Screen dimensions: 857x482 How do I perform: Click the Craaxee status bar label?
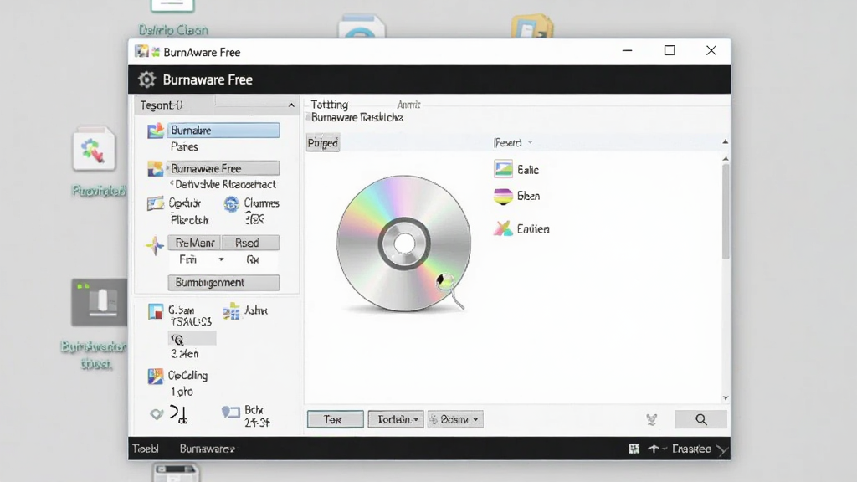690,449
